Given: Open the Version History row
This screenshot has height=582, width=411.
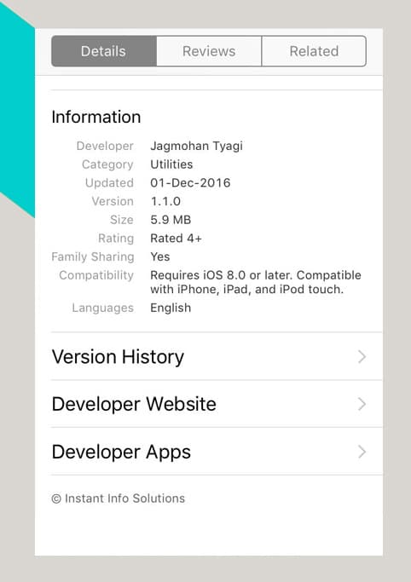Looking at the screenshot, I should tap(217, 356).
